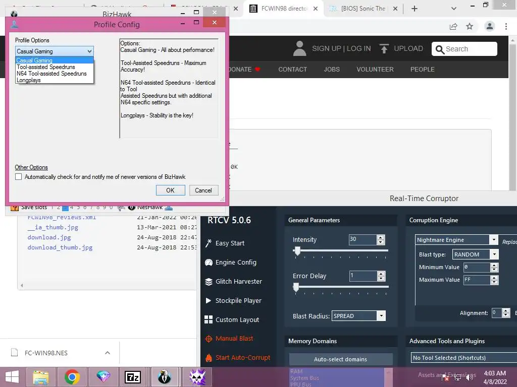Click the website Search input box

coord(464,49)
